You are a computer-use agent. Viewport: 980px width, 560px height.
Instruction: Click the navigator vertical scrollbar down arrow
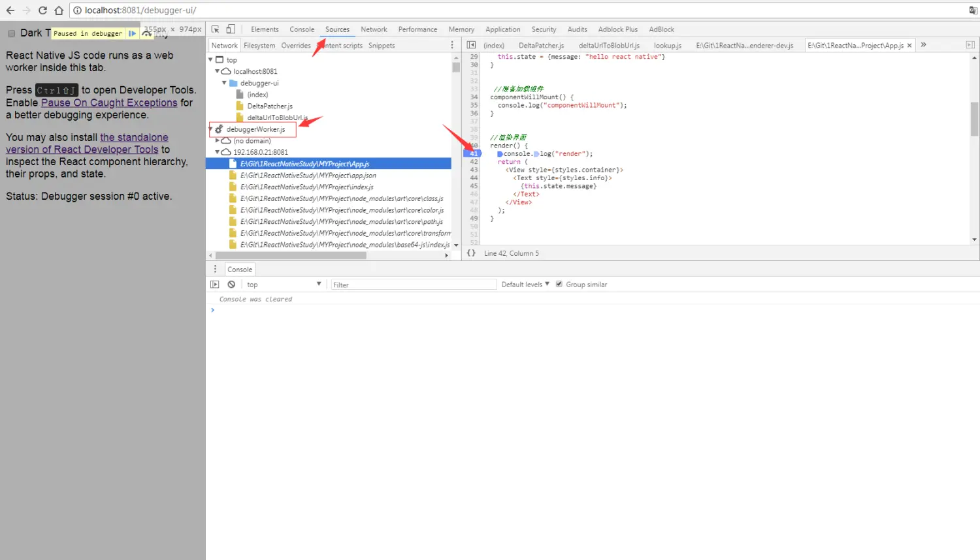coord(456,245)
